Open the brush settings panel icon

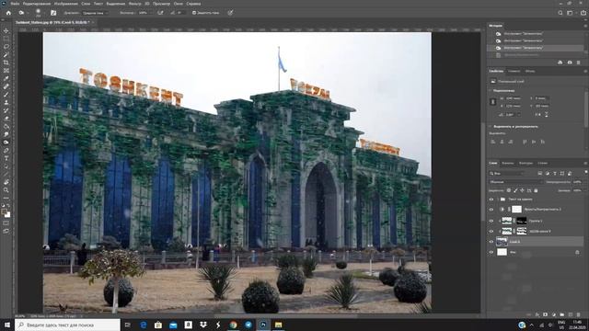click(x=53, y=13)
